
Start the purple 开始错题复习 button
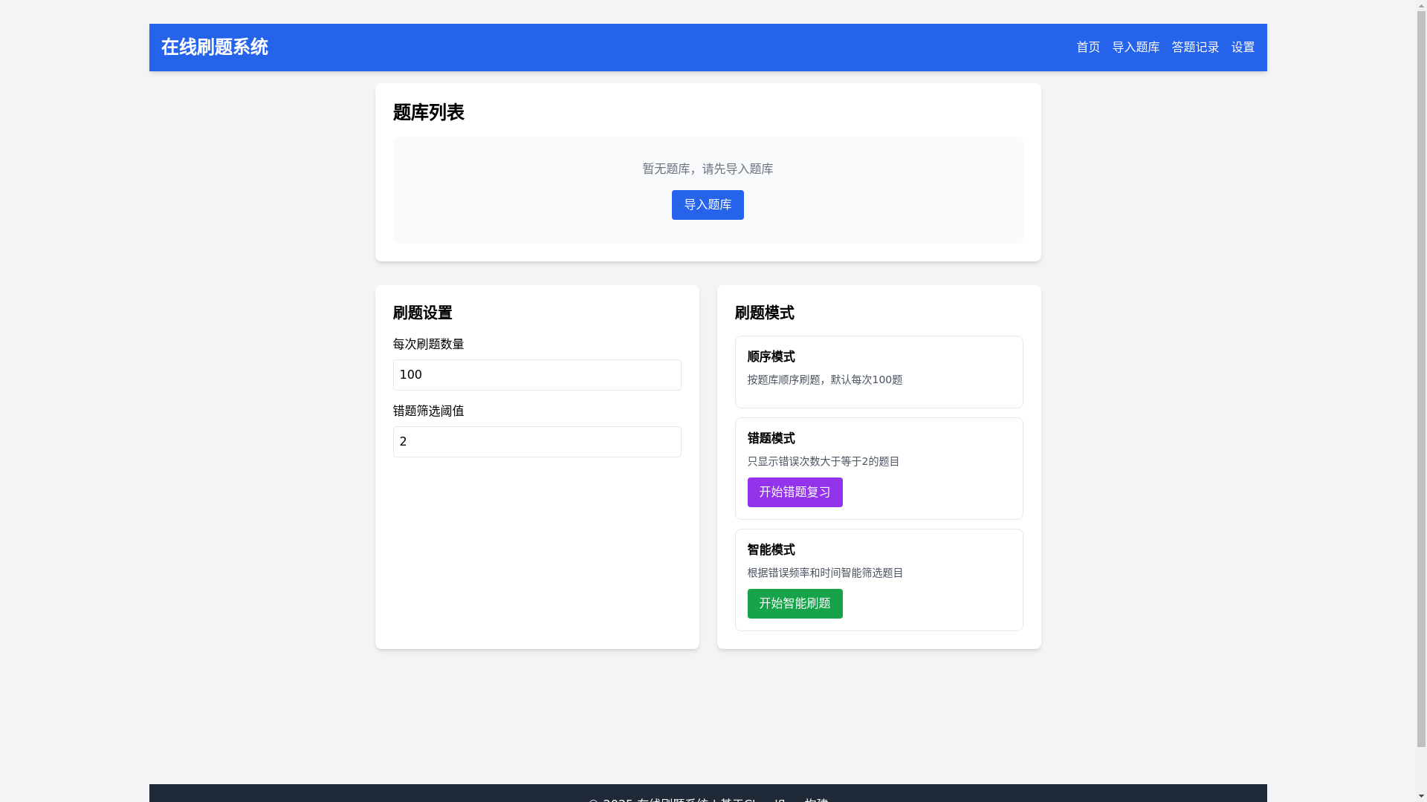point(795,492)
